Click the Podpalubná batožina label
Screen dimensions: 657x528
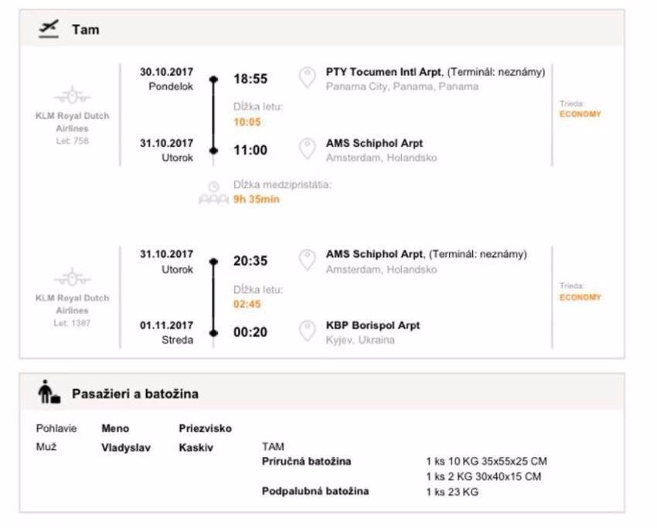(x=315, y=491)
